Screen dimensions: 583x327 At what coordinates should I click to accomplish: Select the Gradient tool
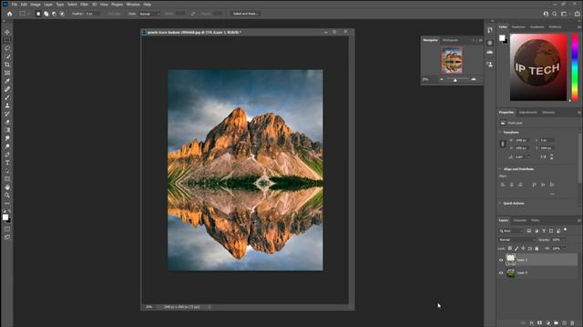[7, 130]
